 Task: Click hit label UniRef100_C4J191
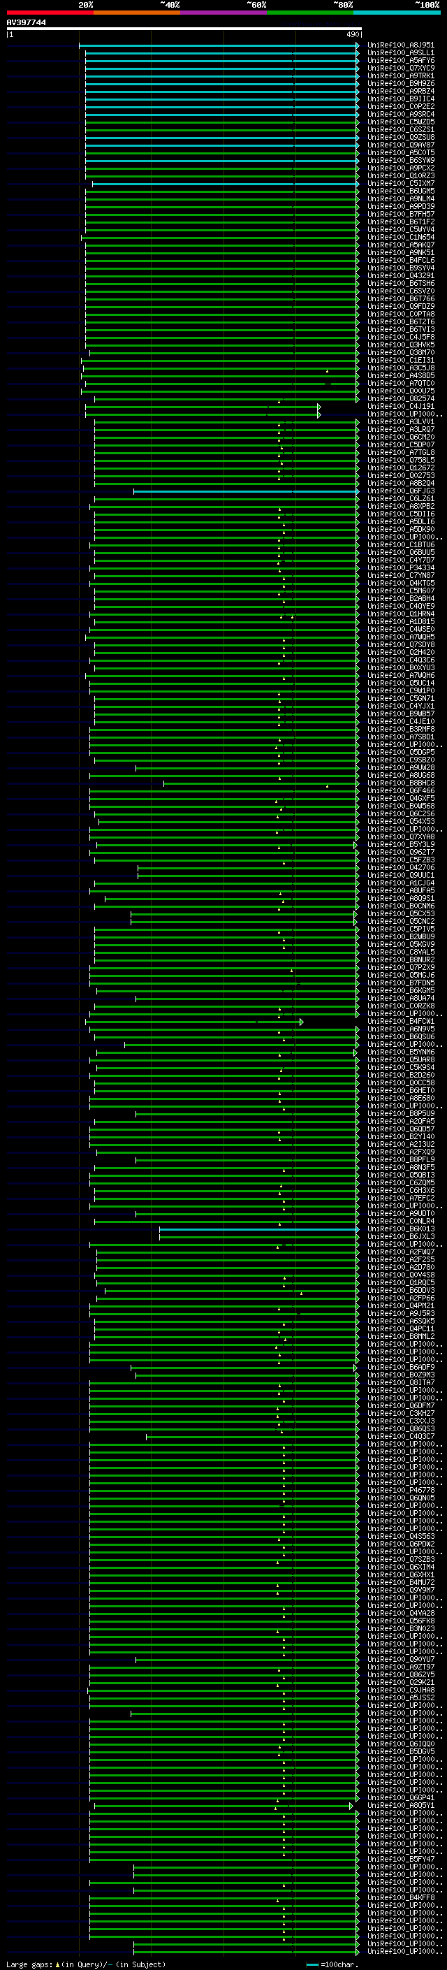pyautogui.click(x=400, y=406)
